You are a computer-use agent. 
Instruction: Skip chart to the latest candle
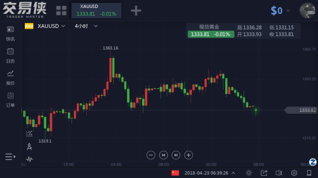[x=176, y=155]
